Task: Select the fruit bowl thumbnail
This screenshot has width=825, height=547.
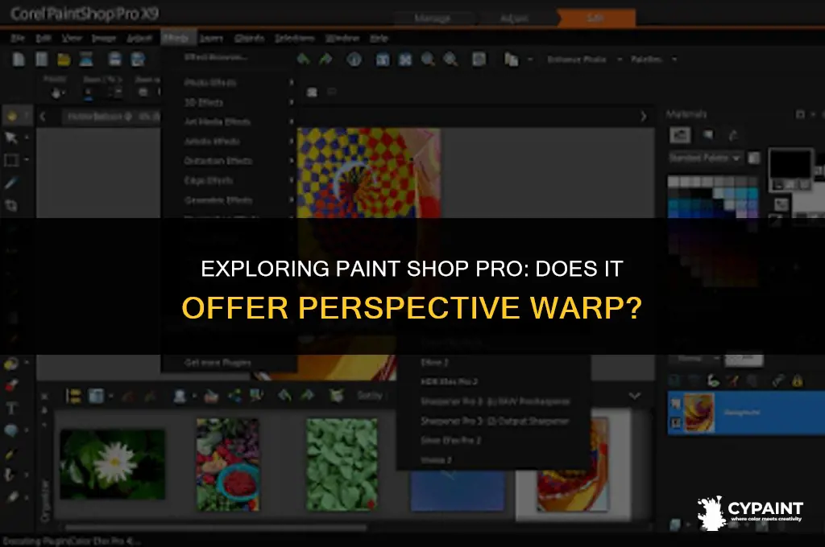Action: (x=227, y=464)
